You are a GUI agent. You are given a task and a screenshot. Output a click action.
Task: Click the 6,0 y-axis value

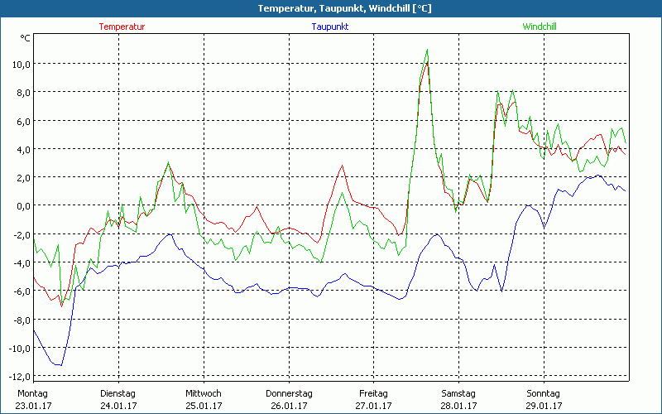click(21, 121)
